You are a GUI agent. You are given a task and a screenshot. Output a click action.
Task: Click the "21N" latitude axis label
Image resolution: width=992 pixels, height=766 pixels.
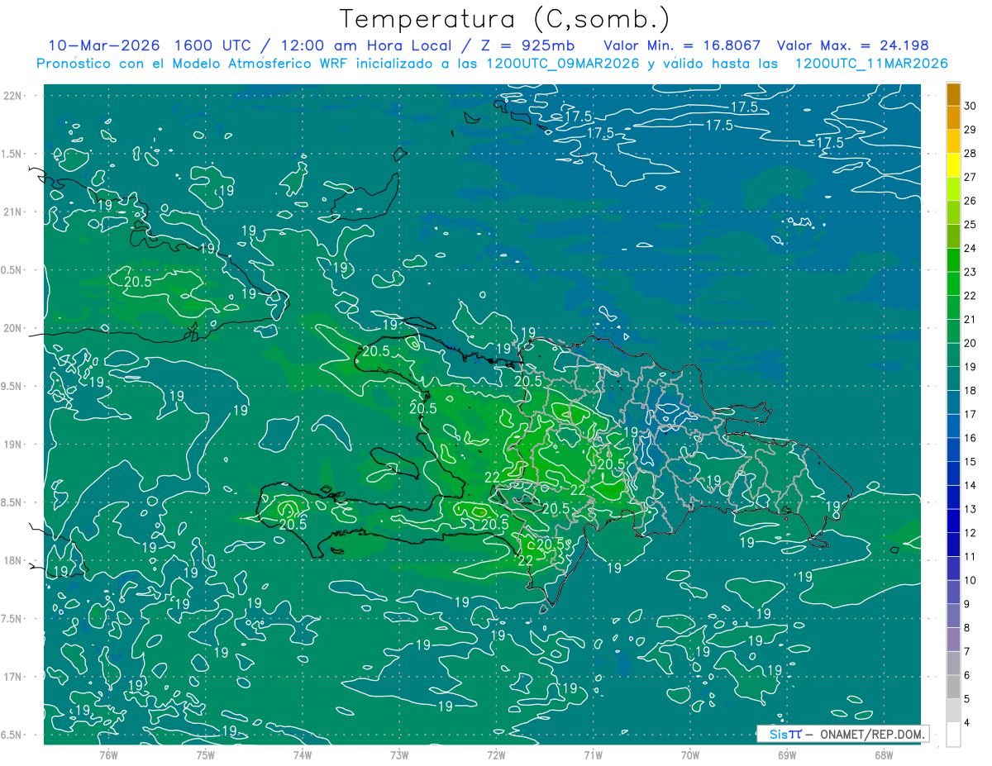14,212
